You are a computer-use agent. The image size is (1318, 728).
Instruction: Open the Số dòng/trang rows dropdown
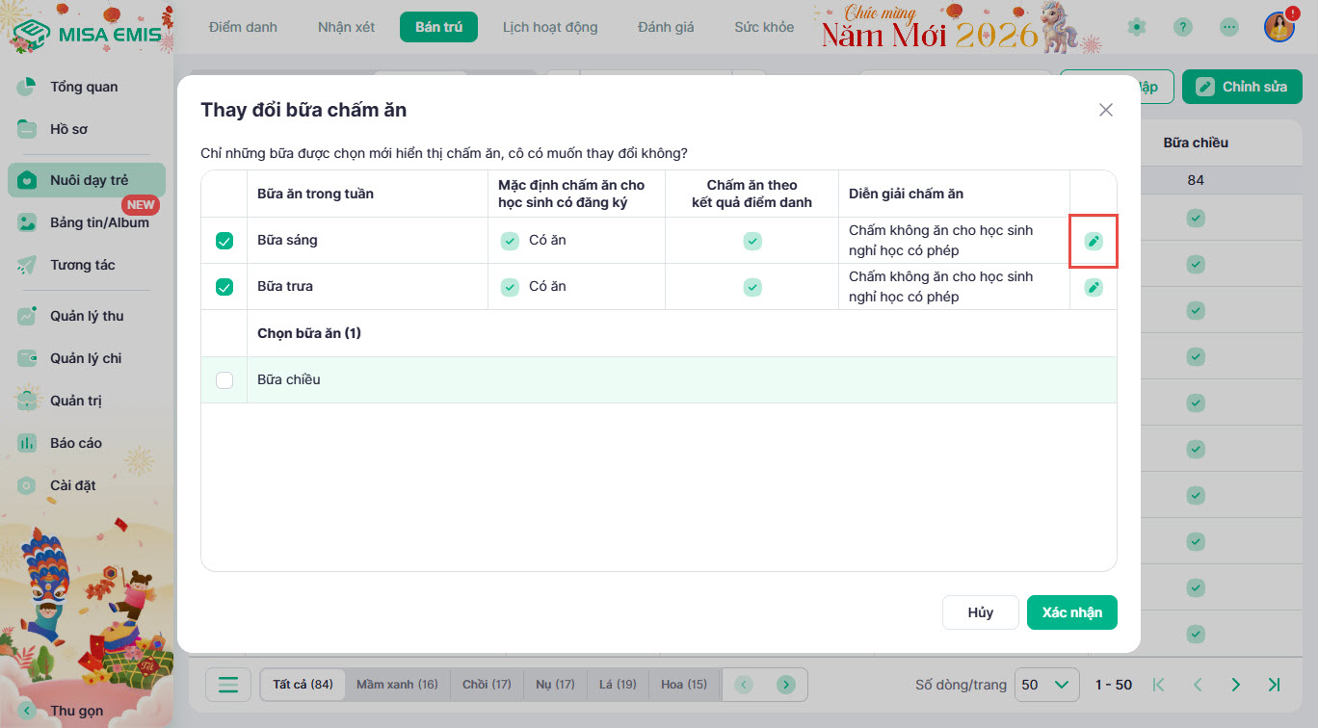1045,685
